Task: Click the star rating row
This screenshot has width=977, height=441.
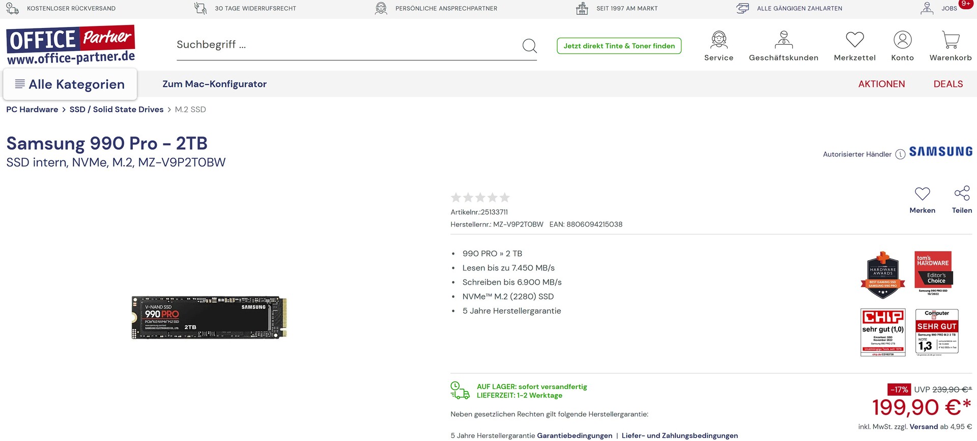Action: [x=480, y=198]
